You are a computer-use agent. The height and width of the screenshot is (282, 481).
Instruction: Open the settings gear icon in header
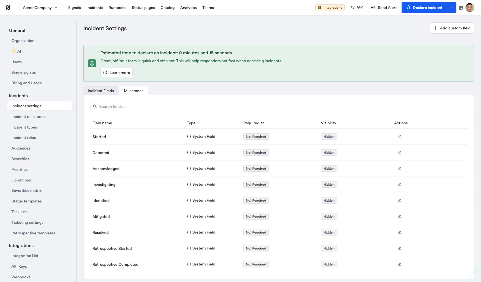click(x=461, y=8)
